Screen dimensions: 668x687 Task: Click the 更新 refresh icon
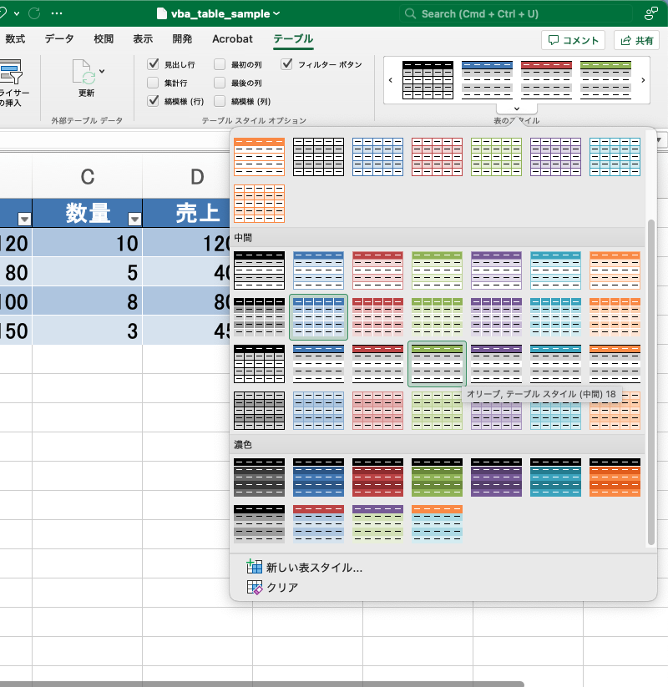pyautogui.click(x=84, y=73)
